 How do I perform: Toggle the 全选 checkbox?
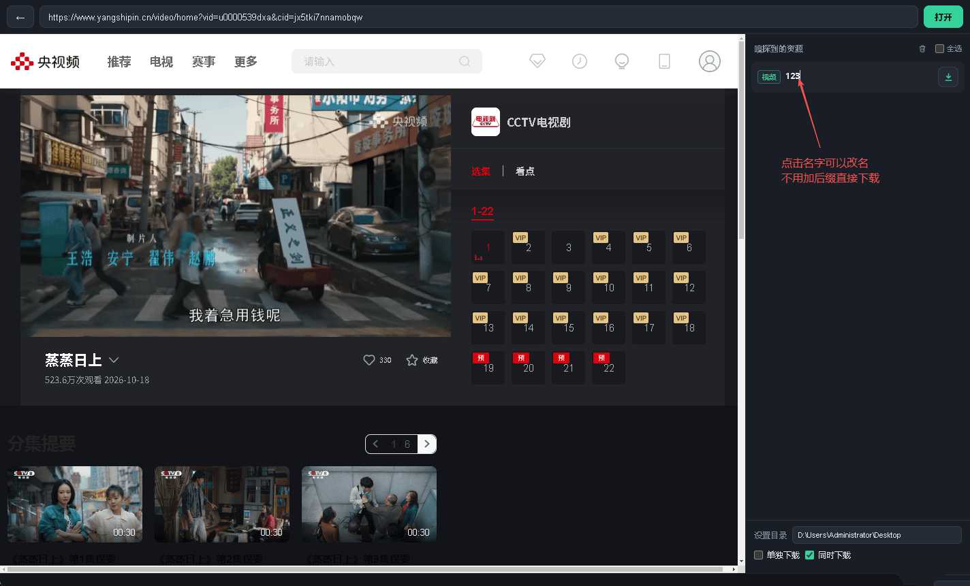point(939,49)
